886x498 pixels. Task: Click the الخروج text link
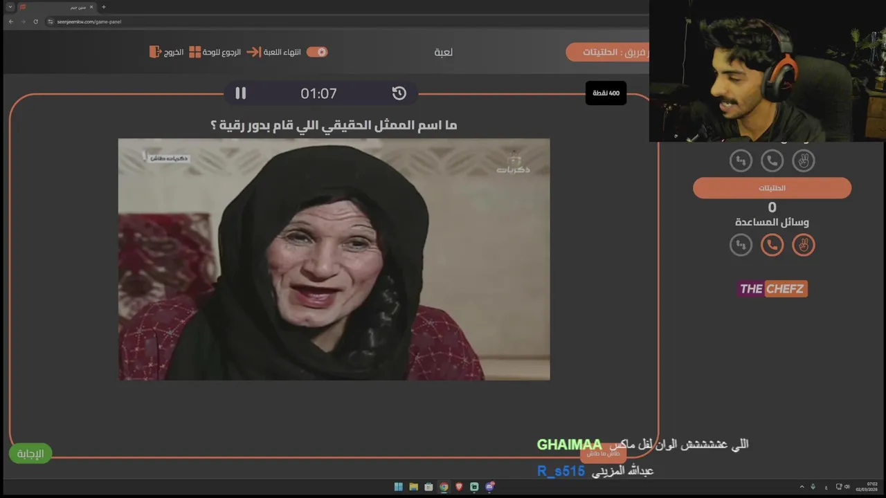click(174, 52)
